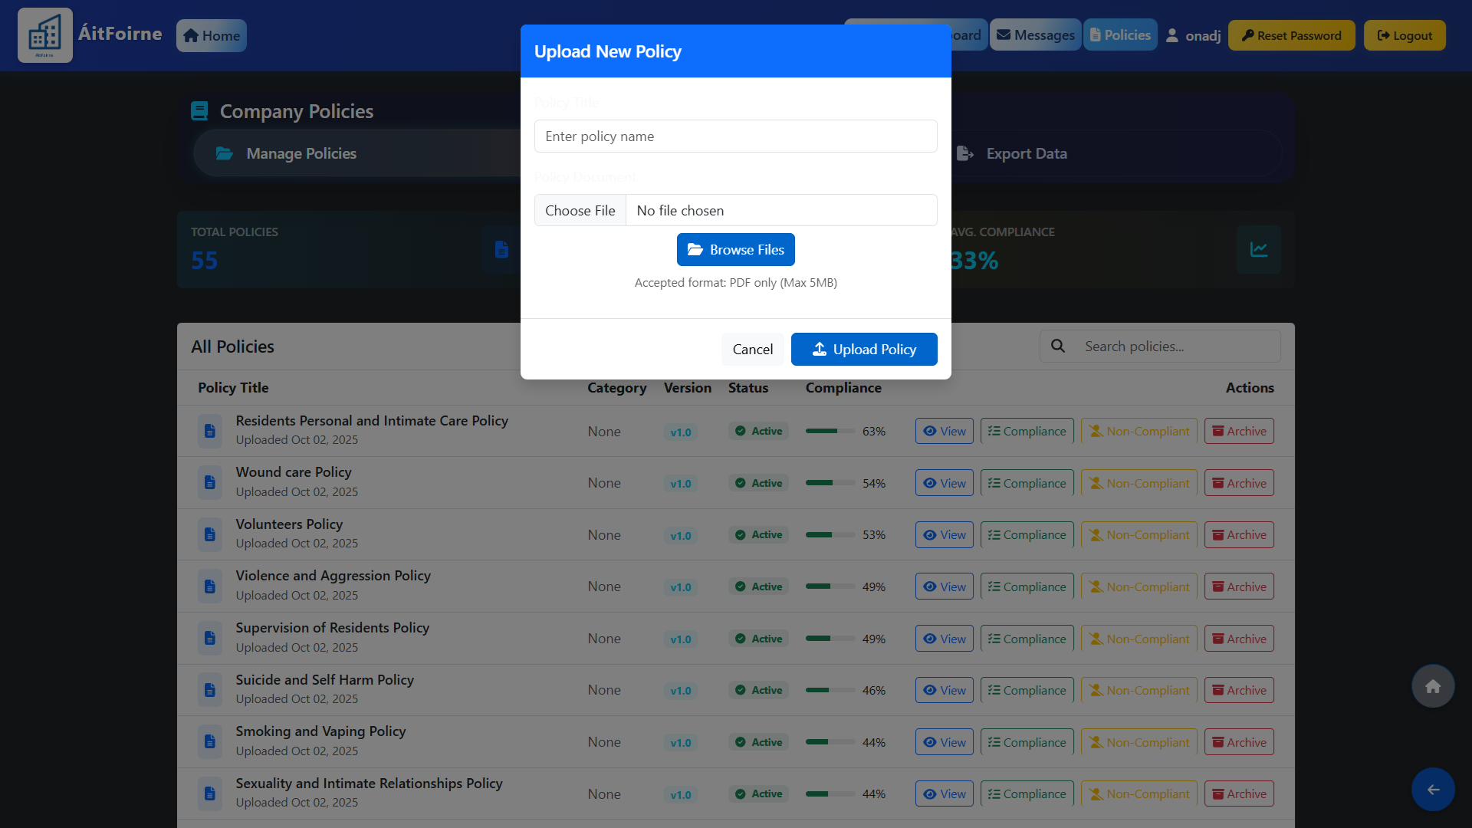Click Violence and Aggression Policy title
This screenshot has width=1472, height=828.
click(x=333, y=576)
